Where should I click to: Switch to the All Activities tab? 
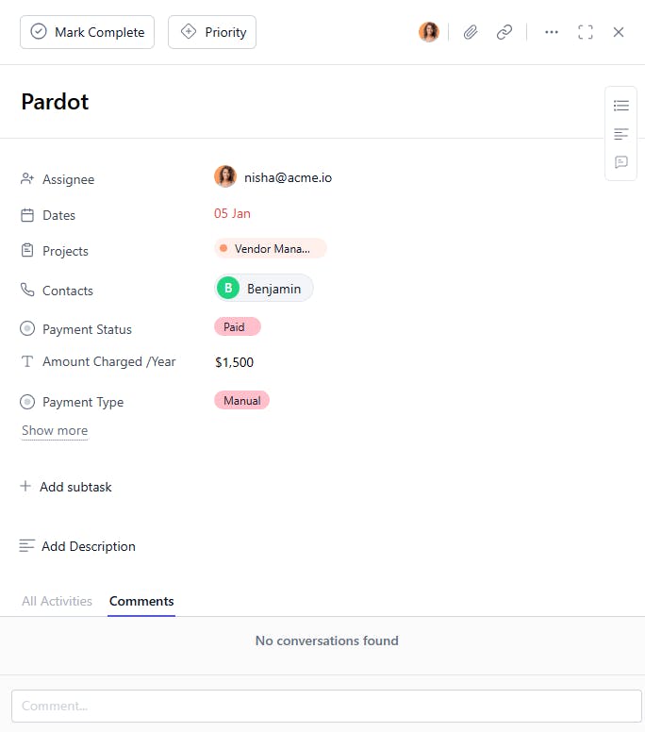(x=57, y=601)
